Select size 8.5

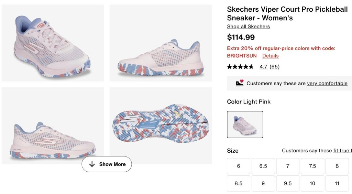tap(239, 184)
